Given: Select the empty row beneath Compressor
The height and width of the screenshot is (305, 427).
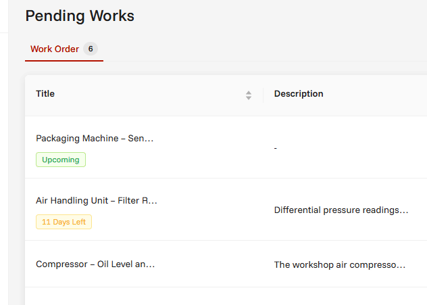Looking at the screenshot, I should 226,296.
